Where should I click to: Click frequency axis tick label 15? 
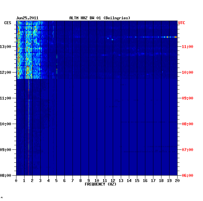coord(137,181)
